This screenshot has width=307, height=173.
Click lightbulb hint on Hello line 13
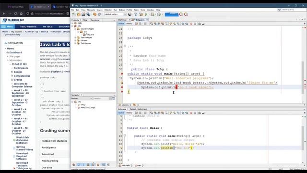(121, 148)
